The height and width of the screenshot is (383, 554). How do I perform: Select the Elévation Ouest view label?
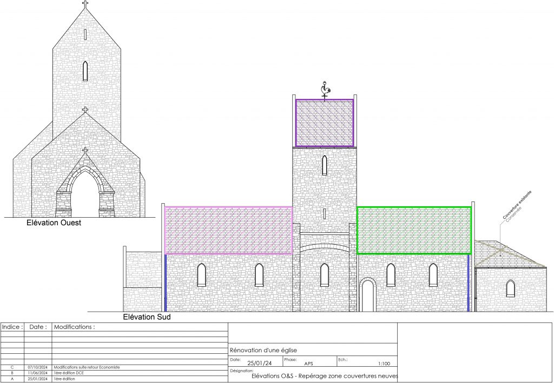54,223
